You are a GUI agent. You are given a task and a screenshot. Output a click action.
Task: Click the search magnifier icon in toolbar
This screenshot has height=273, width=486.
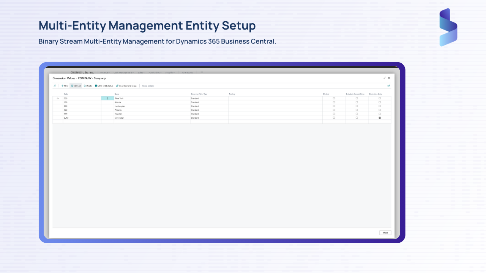pyautogui.click(x=55, y=86)
